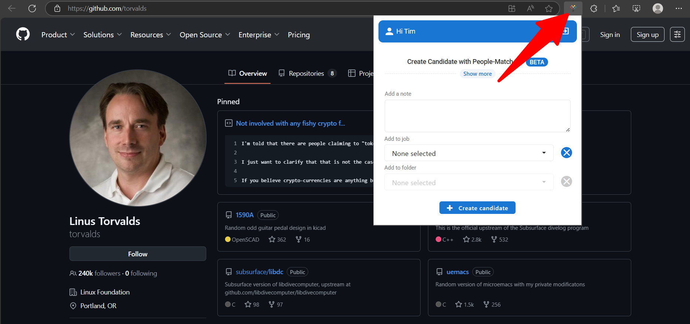The height and width of the screenshot is (324, 690).
Task: Open Linus Torvalds profile photo
Action: (138, 138)
